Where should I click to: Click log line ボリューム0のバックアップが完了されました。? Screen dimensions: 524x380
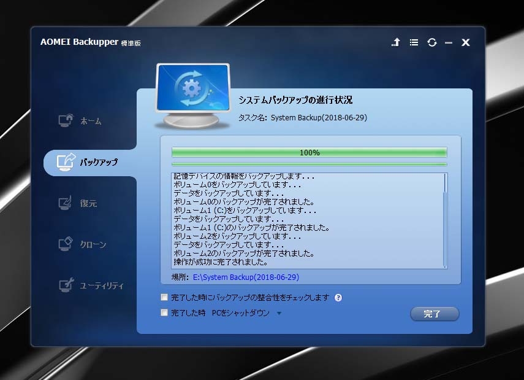244,202
